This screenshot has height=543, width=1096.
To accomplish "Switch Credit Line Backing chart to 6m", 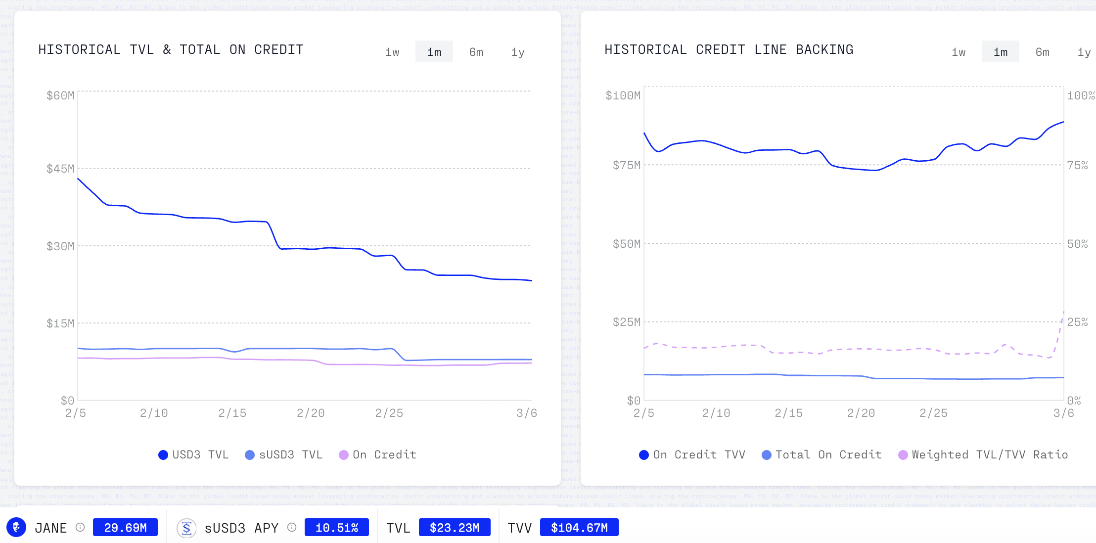I will pos(1042,52).
